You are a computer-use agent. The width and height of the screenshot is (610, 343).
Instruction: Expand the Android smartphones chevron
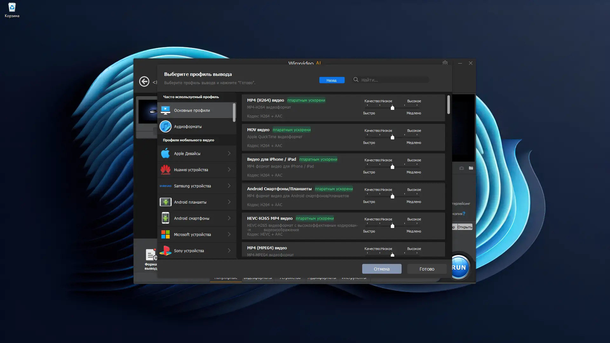[229, 218]
